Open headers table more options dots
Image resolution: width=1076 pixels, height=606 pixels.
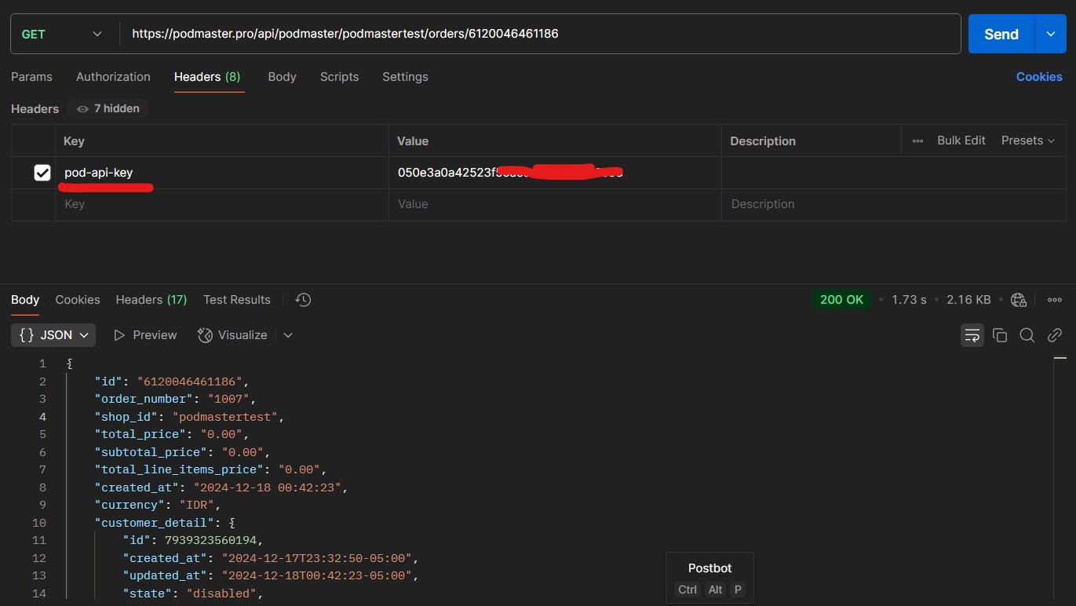tap(917, 141)
